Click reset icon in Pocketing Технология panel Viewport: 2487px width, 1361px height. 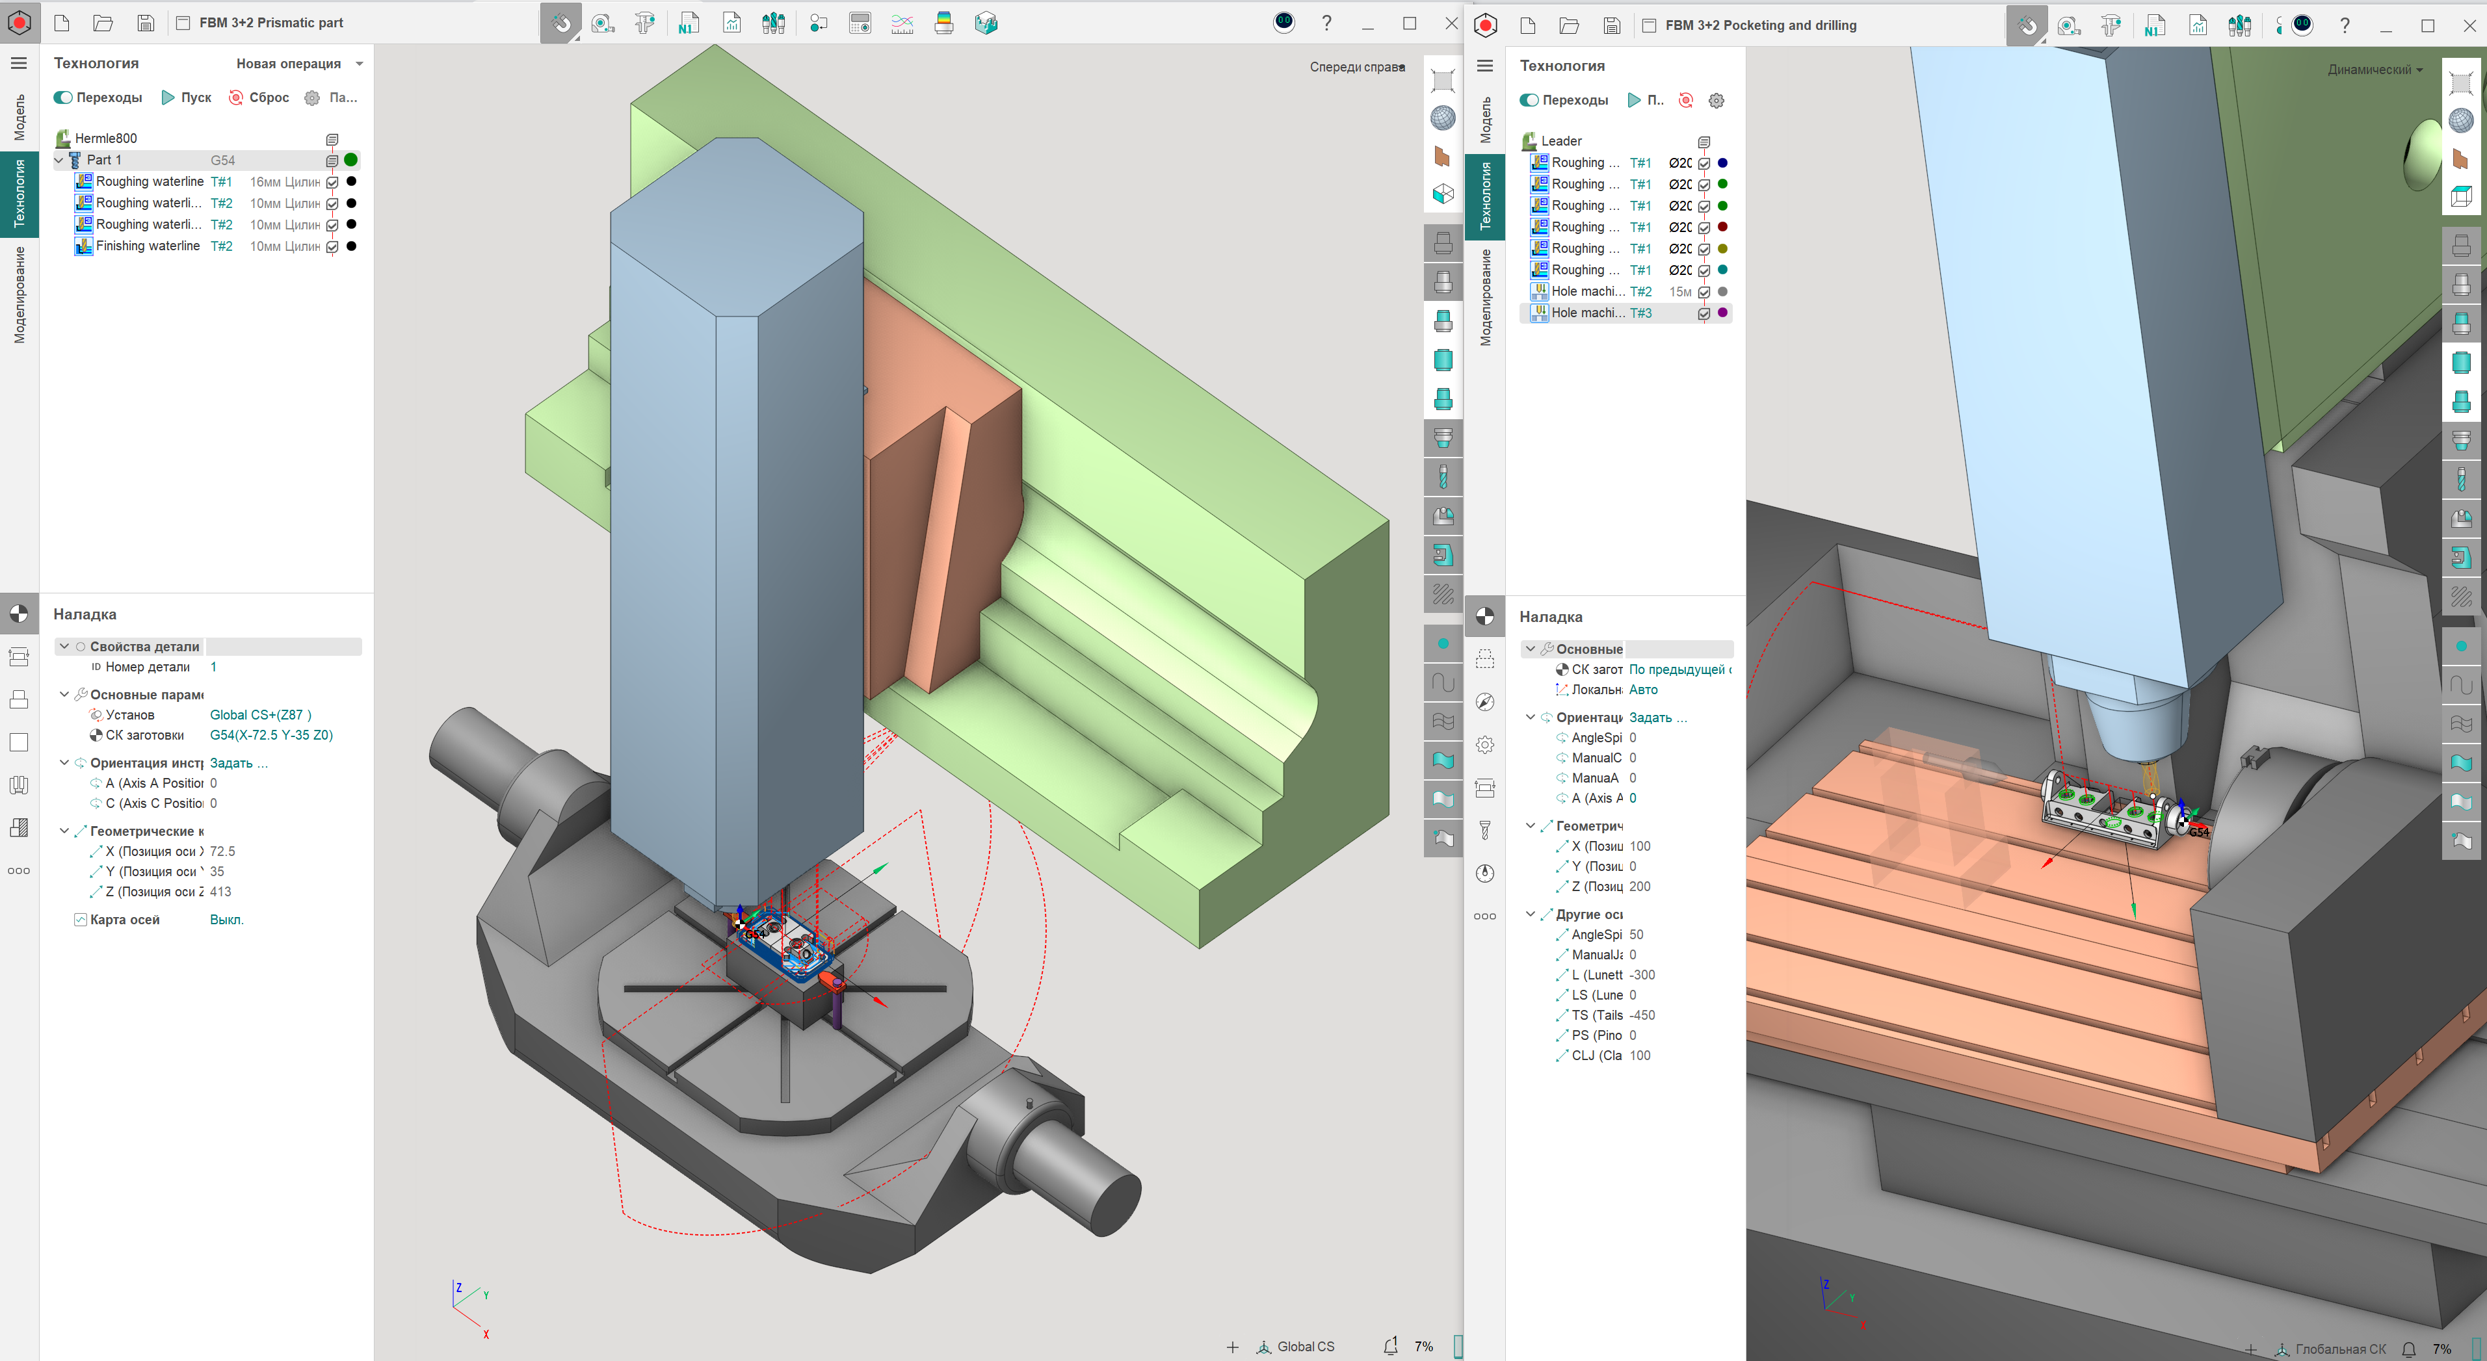pyautogui.click(x=1686, y=100)
